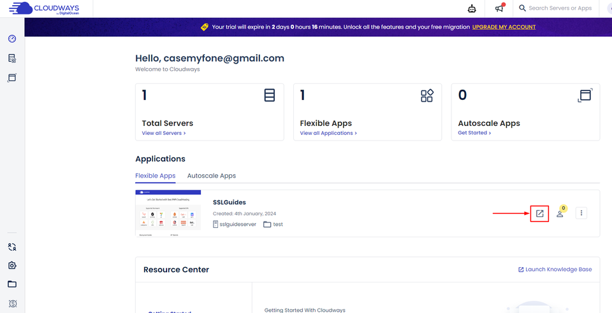612x313 pixels.
Task: Click the UPGRADE MY ACCOUNT link
Action: click(x=504, y=27)
